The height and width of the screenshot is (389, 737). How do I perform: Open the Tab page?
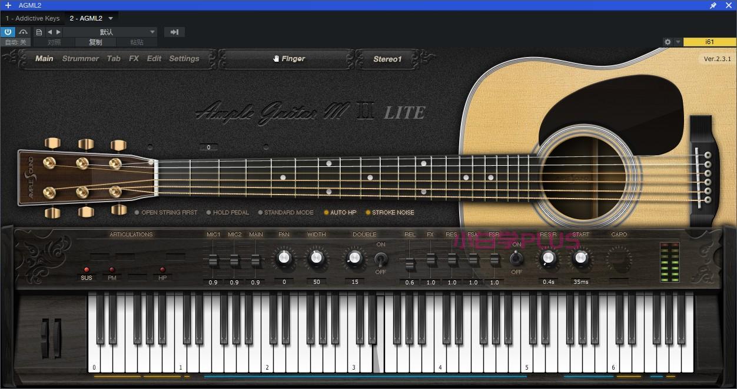coord(114,59)
